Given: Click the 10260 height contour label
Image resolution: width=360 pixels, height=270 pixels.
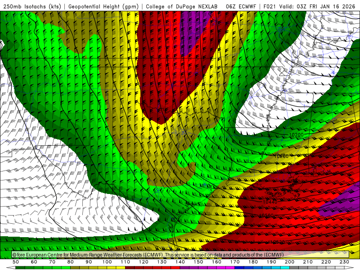Looking at the screenshot, I should click(x=281, y=156).
